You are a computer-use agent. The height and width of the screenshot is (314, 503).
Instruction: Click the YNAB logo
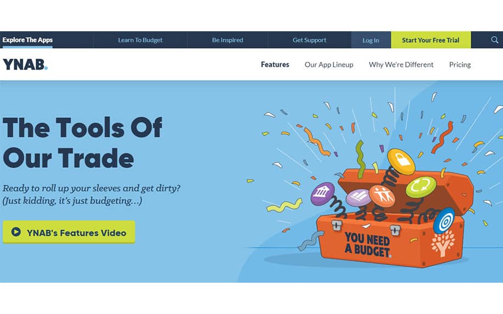(25, 65)
